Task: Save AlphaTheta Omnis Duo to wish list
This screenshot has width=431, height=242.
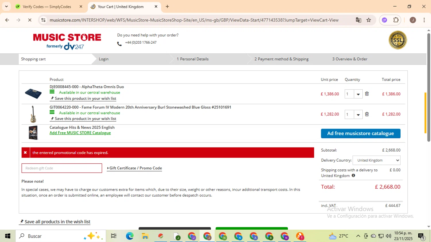Action: [x=83, y=98]
